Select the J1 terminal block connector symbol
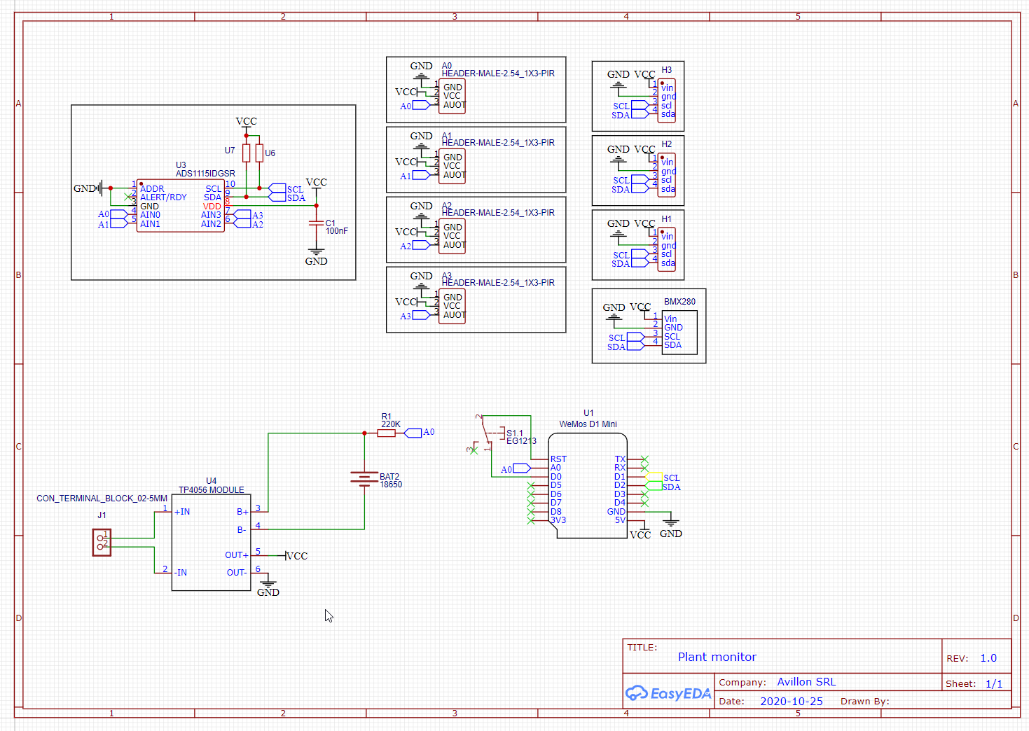 [x=102, y=543]
